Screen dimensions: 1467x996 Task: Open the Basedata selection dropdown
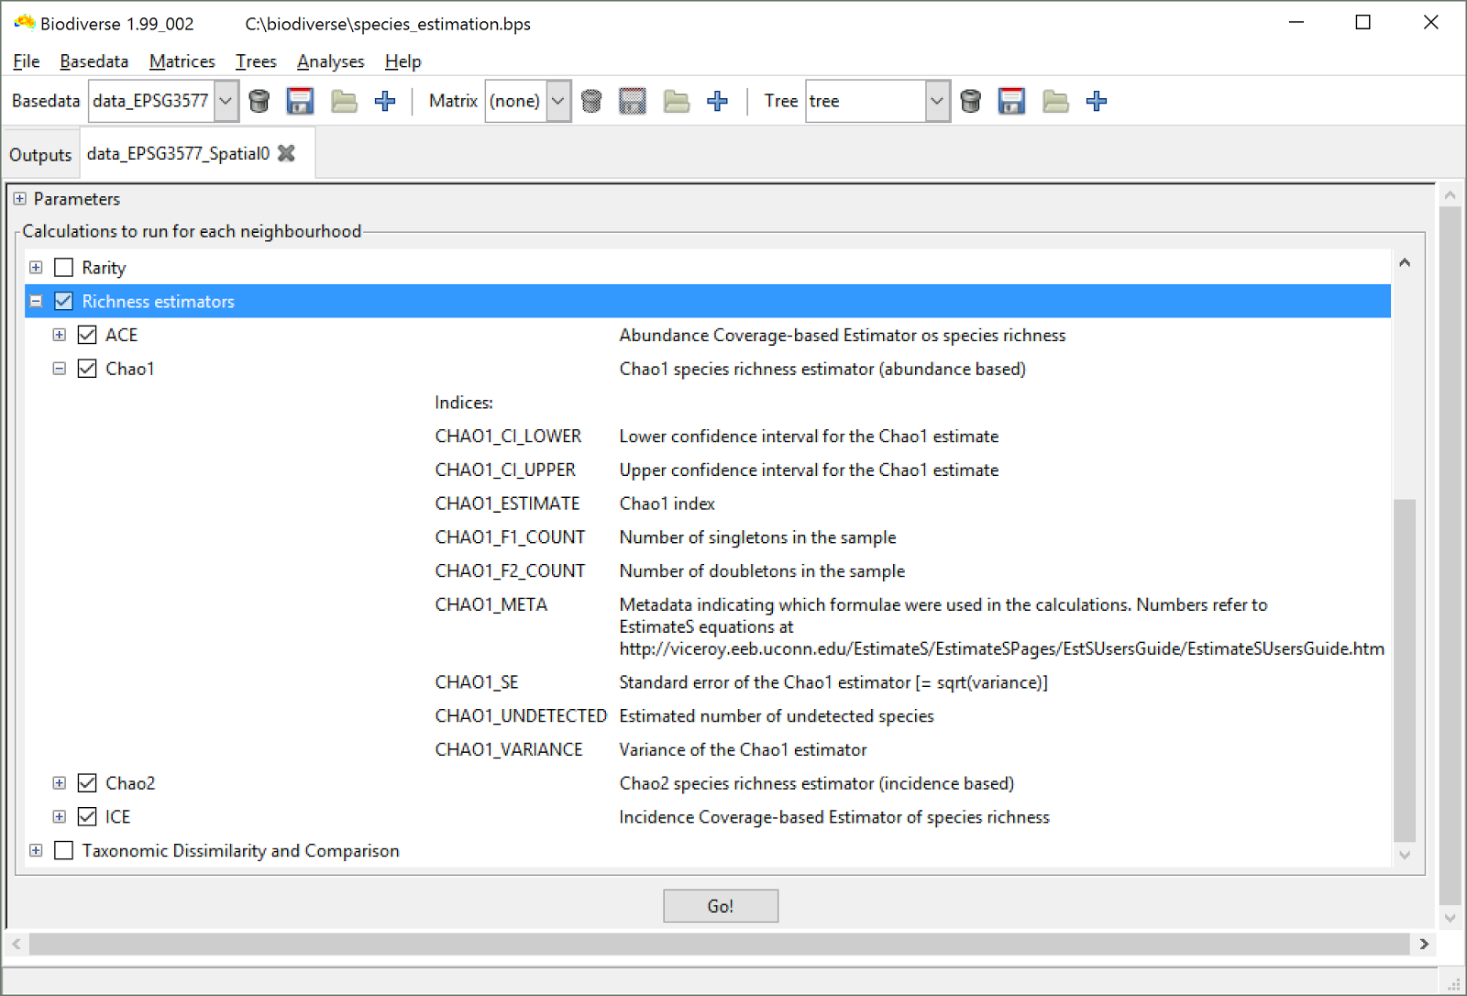click(226, 101)
